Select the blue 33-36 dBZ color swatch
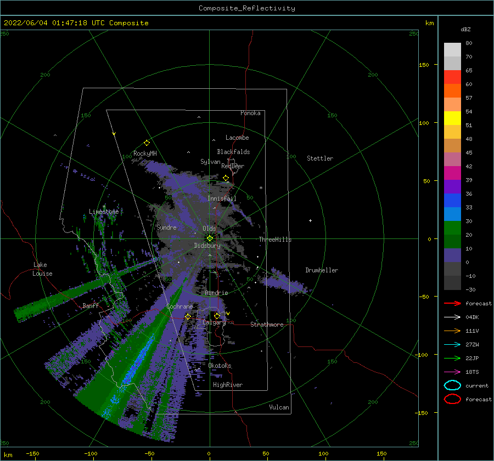The height and width of the screenshot is (461, 494). click(452, 201)
